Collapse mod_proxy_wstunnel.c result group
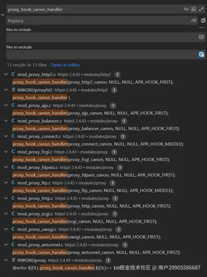Screen dimensions: 207x277 point(6,245)
